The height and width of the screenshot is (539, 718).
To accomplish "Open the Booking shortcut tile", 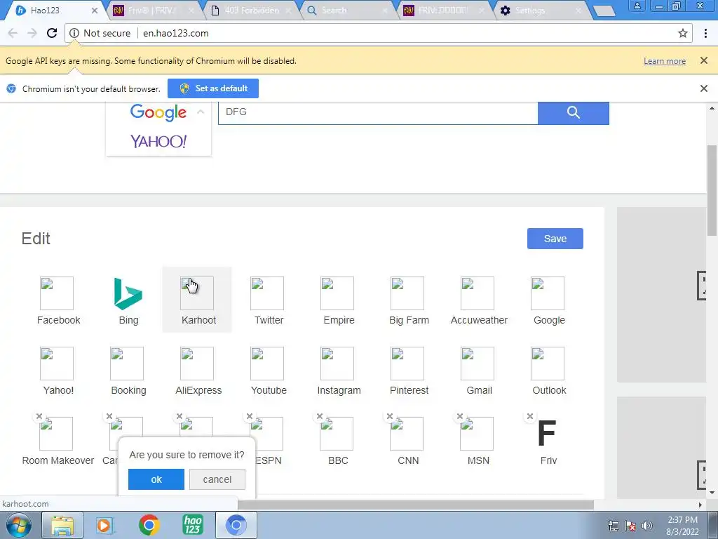I will pyautogui.click(x=128, y=371).
